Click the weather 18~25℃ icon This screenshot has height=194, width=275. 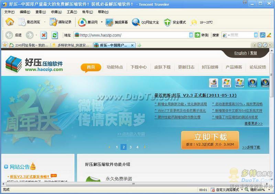[194, 22]
